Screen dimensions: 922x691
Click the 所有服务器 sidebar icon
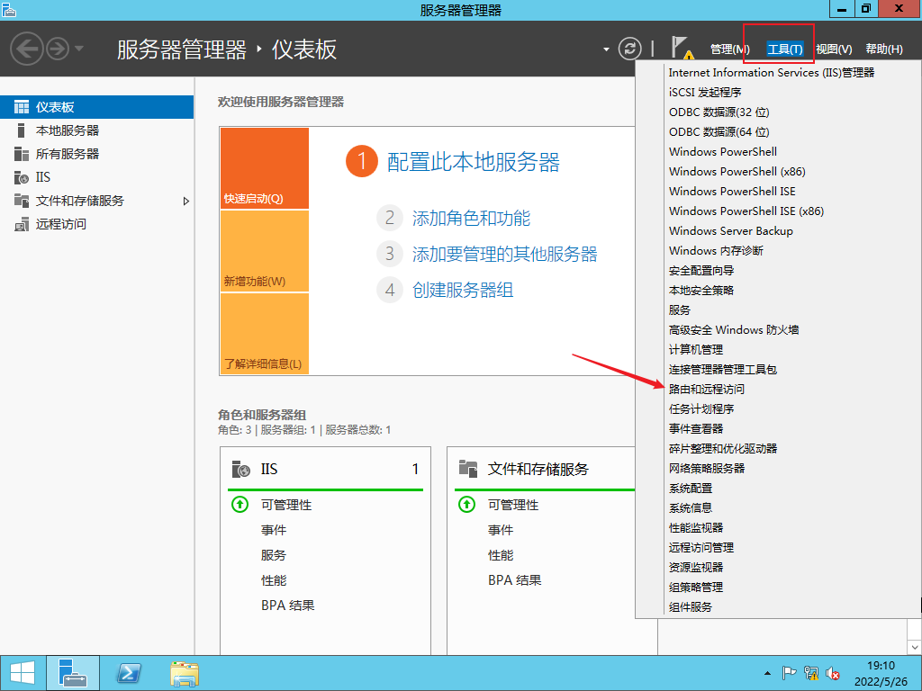pos(22,154)
